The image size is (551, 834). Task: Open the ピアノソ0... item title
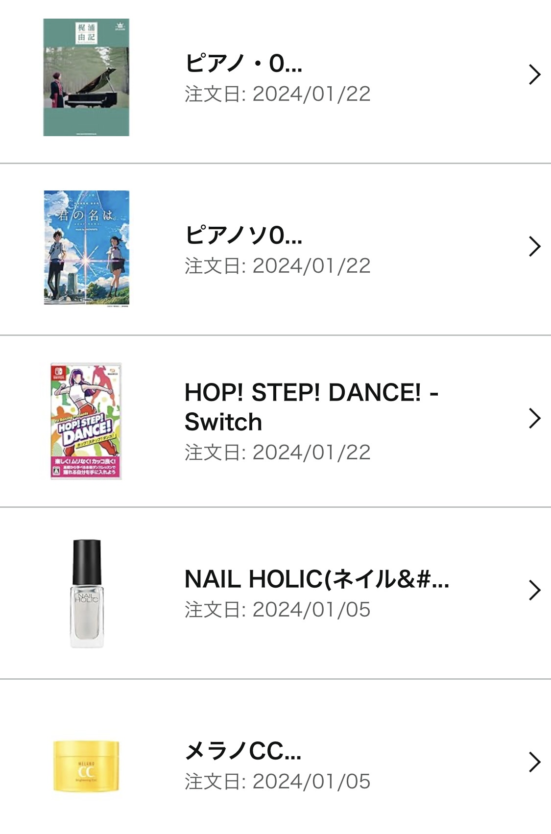click(x=243, y=235)
